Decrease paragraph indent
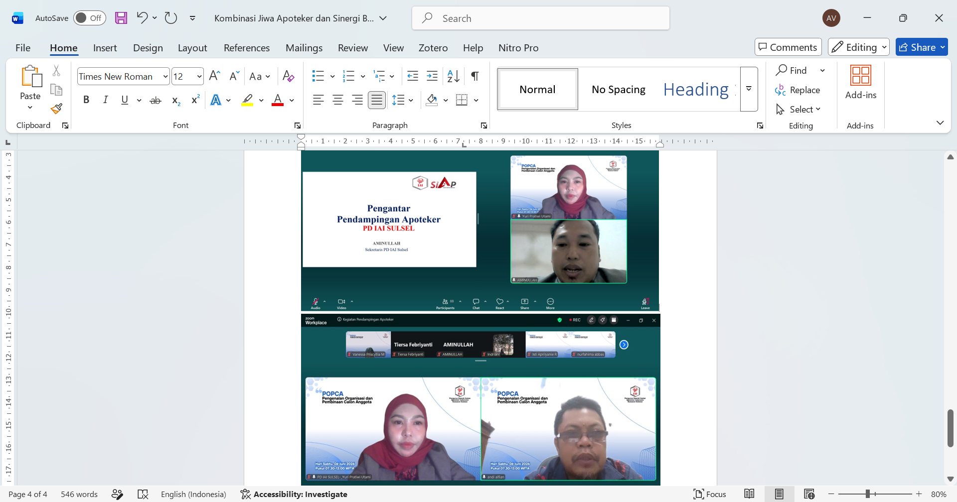Viewport: 957px width, 502px height. click(413, 76)
